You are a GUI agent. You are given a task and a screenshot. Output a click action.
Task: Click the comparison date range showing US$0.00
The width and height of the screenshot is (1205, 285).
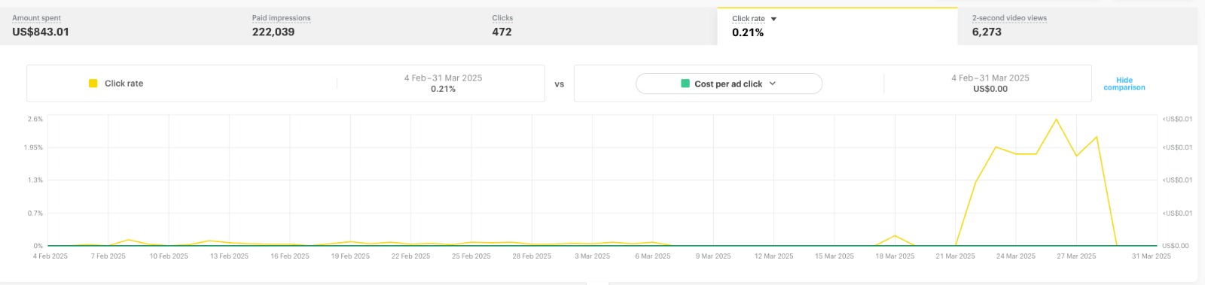[990, 83]
